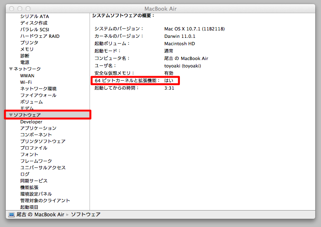The image size is (321, 227).
Task: Click the カーネルのバージョン label
Action: tap(119, 36)
